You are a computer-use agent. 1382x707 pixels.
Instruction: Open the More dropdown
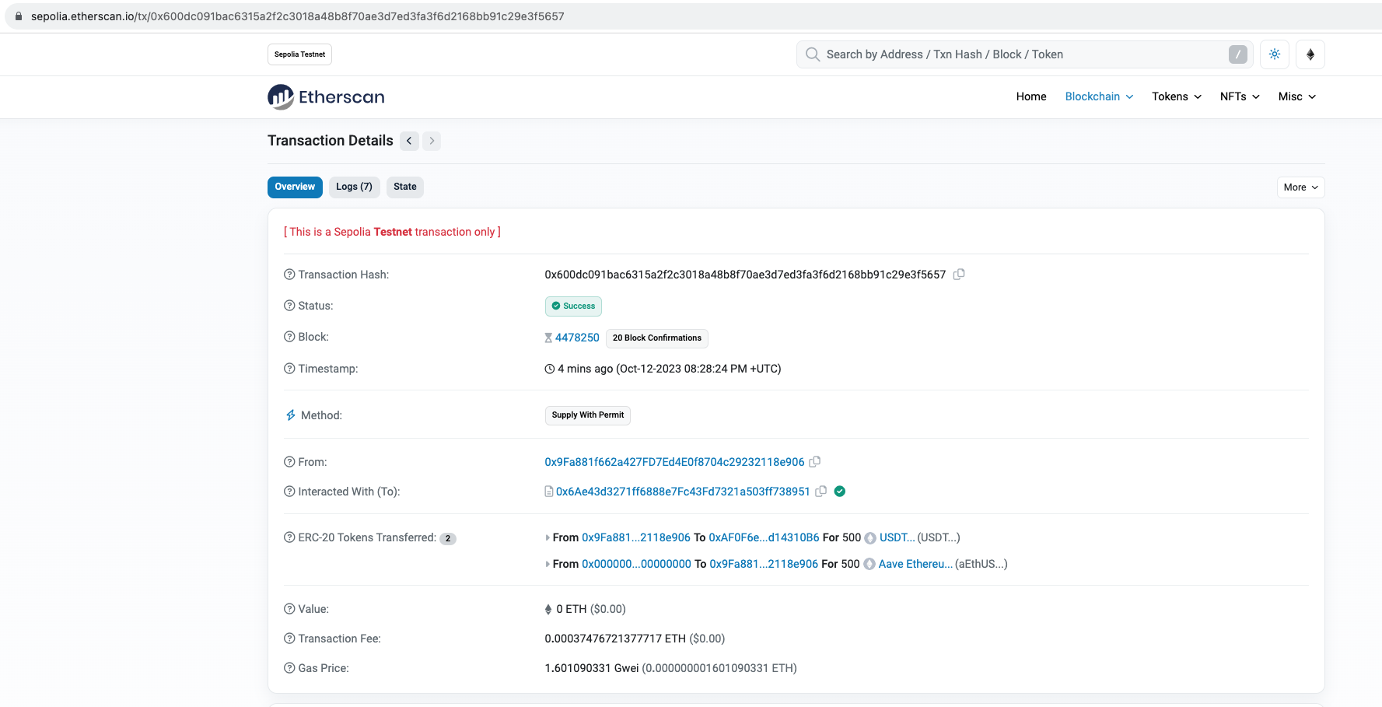(1301, 187)
